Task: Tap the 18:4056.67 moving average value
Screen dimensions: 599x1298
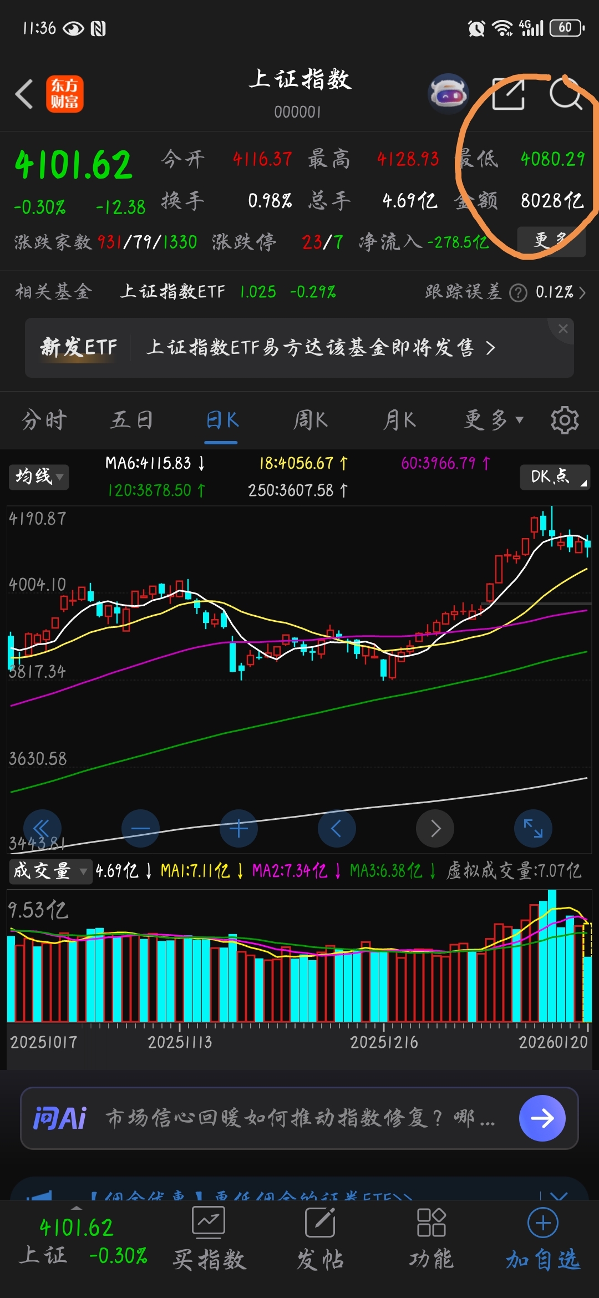Action: [x=303, y=463]
